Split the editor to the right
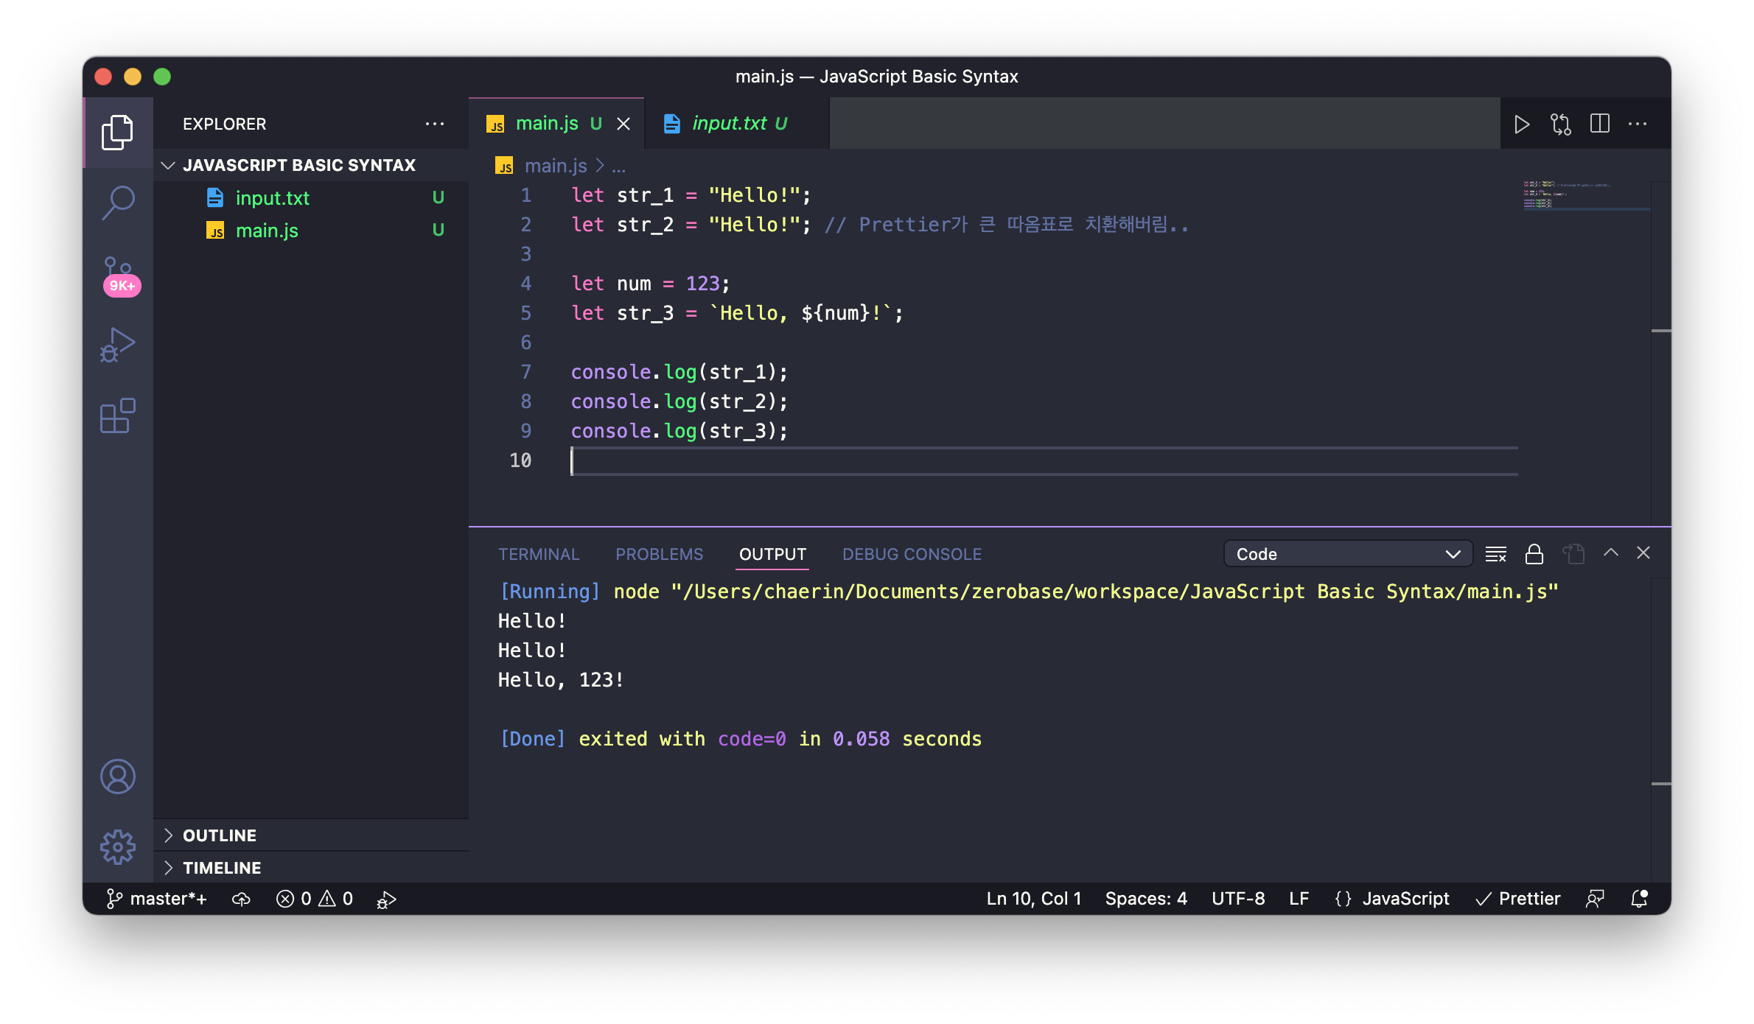The height and width of the screenshot is (1024, 1754). [x=1599, y=124]
